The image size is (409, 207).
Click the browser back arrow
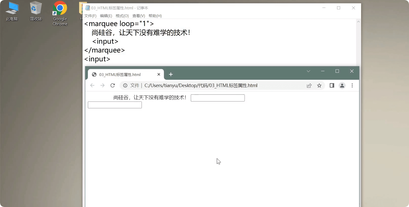(x=92, y=86)
